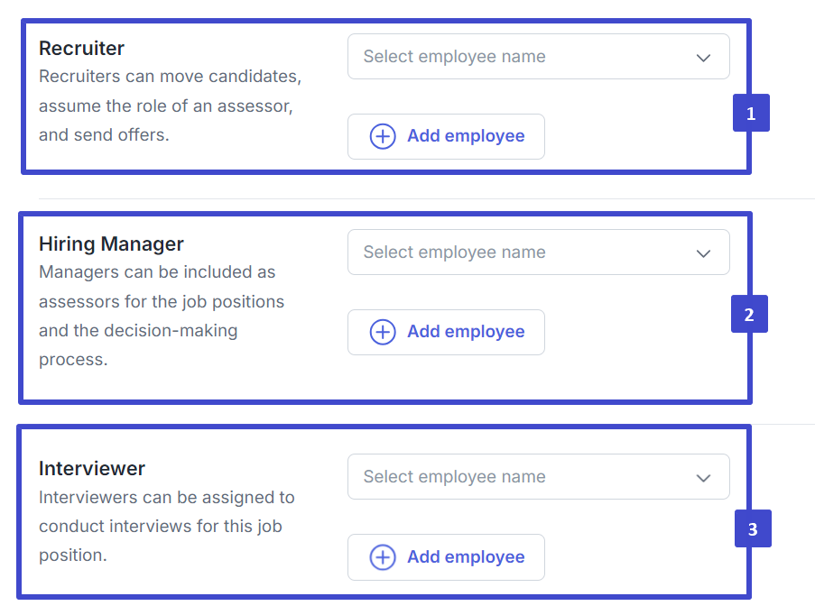
Task: Expand the Interviewer dropdown chevron arrow
Action: pos(704,478)
